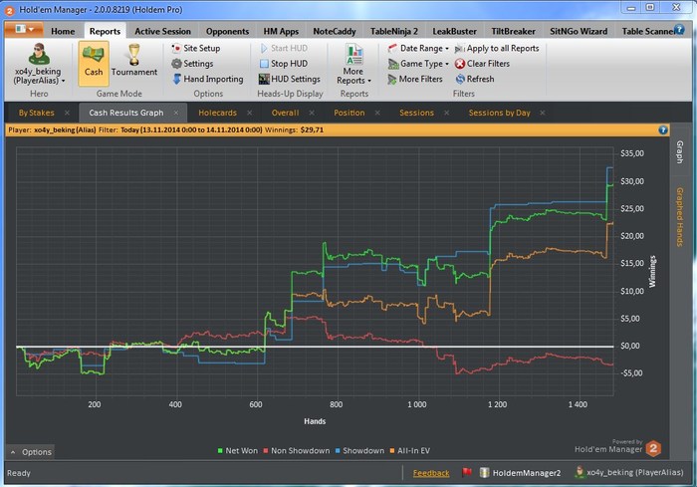Viewport: 697px width, 487px height.
Task: Switch to the Active Session ribbon tab
Action: 162,31
